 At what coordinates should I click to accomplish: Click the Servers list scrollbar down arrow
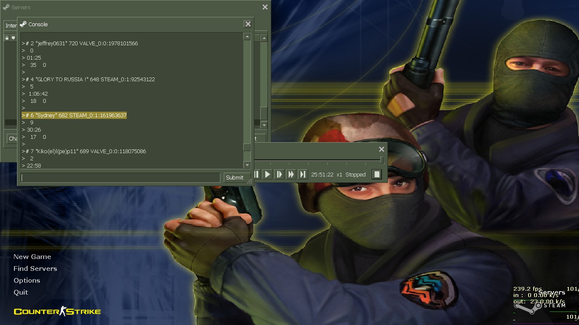pos(264,125)
